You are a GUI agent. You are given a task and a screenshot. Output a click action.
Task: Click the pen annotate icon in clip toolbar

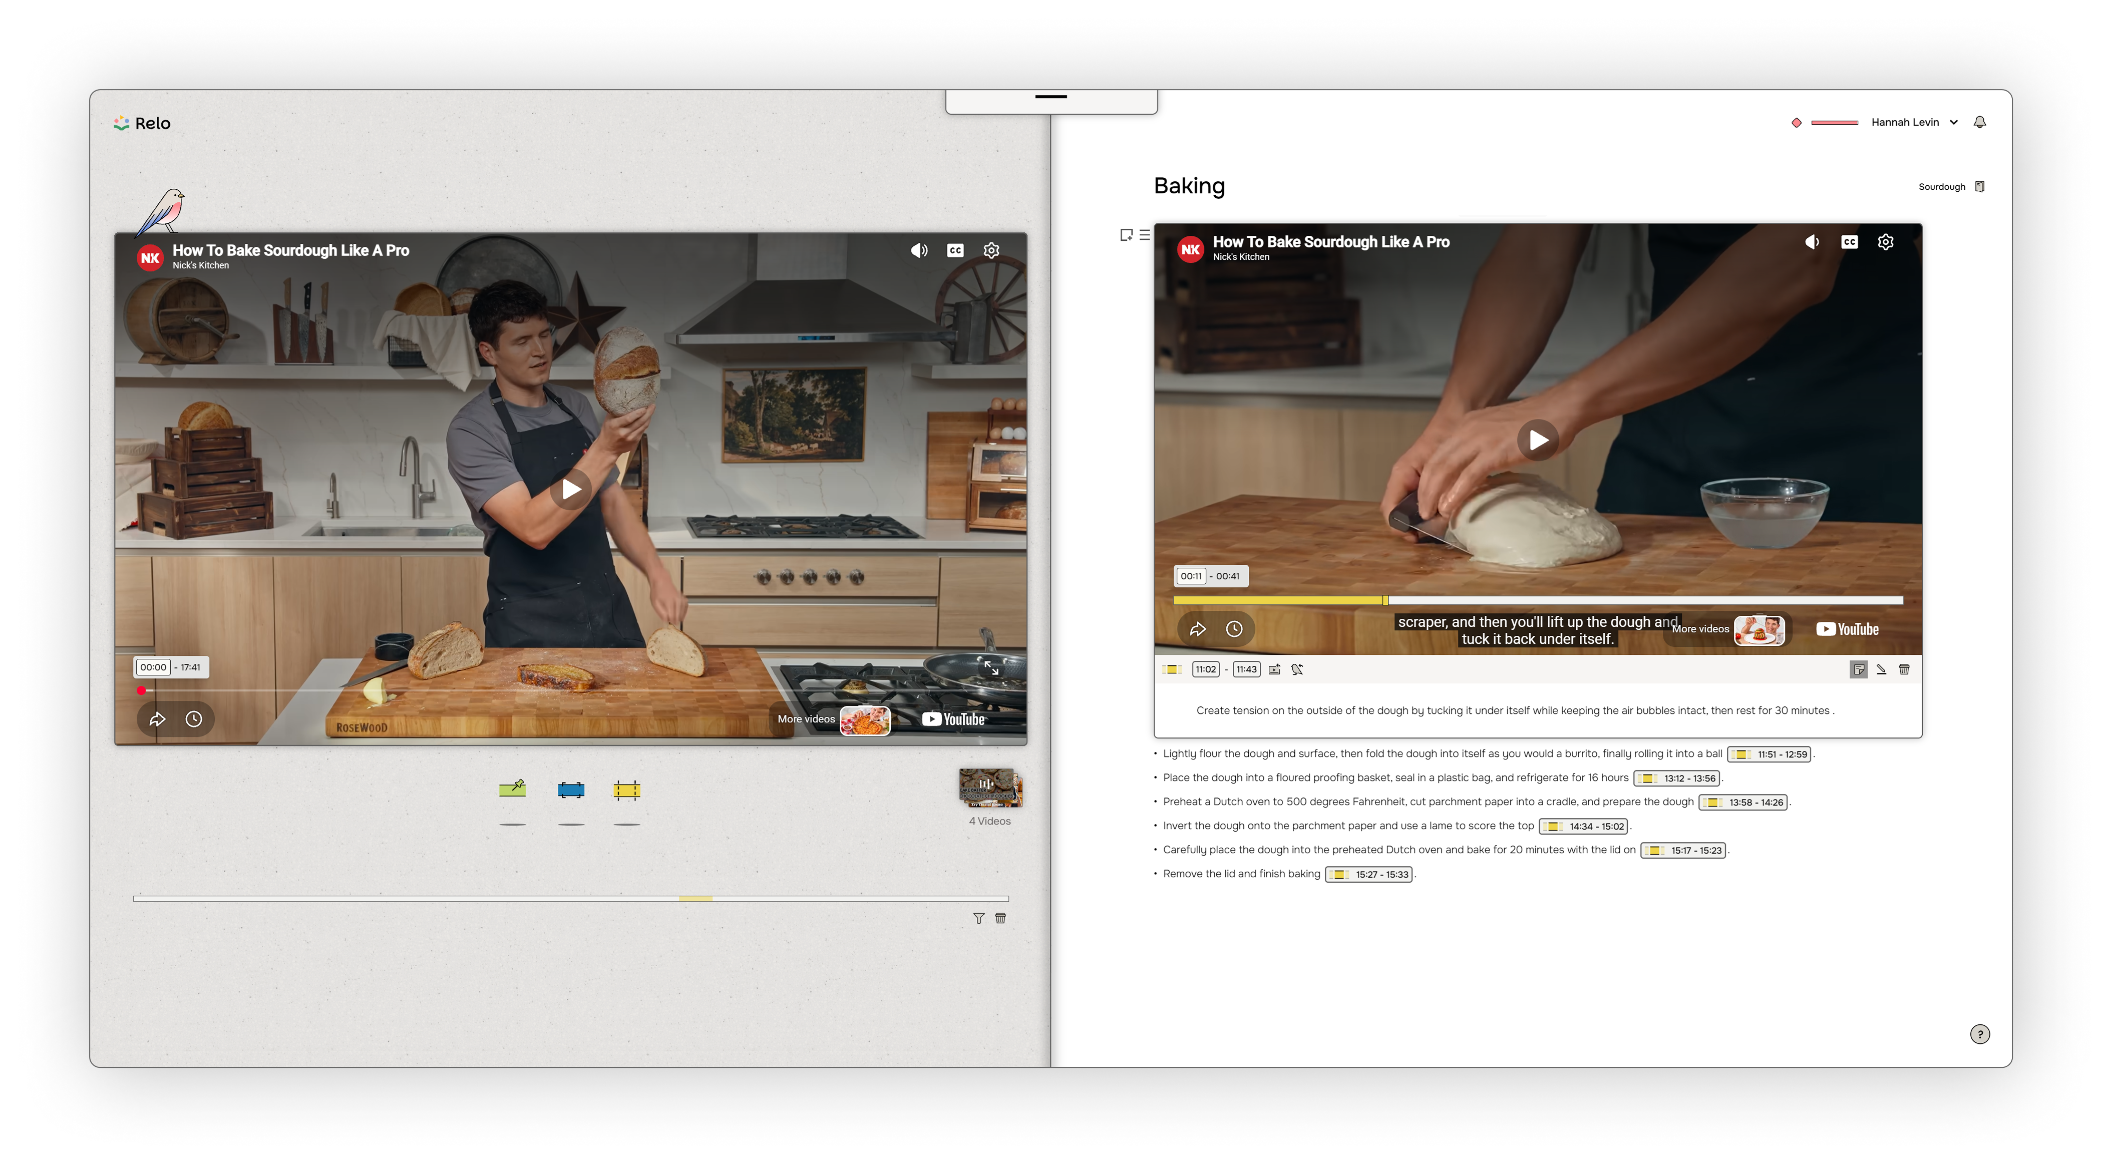click(x=1881, y=669)
